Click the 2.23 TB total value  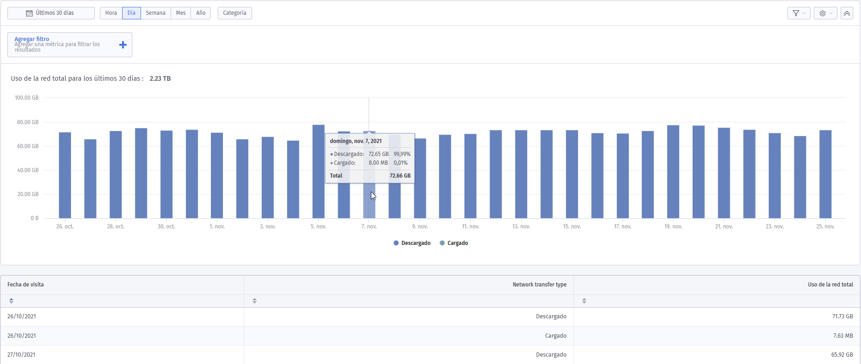click(x=160, y=78)
